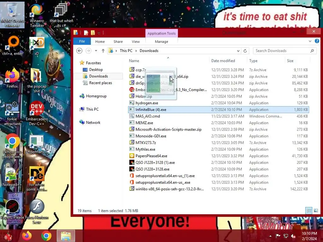
Task: Select Homegroup in navigation pane
Action: pyautogui.click(x=96, y=96)
